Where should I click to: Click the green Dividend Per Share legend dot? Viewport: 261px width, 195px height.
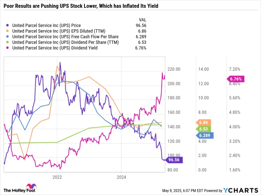[x=7, y=42]
